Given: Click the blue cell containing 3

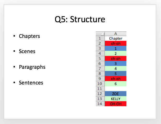Looking at the screenshot, I should click(116, 64).
